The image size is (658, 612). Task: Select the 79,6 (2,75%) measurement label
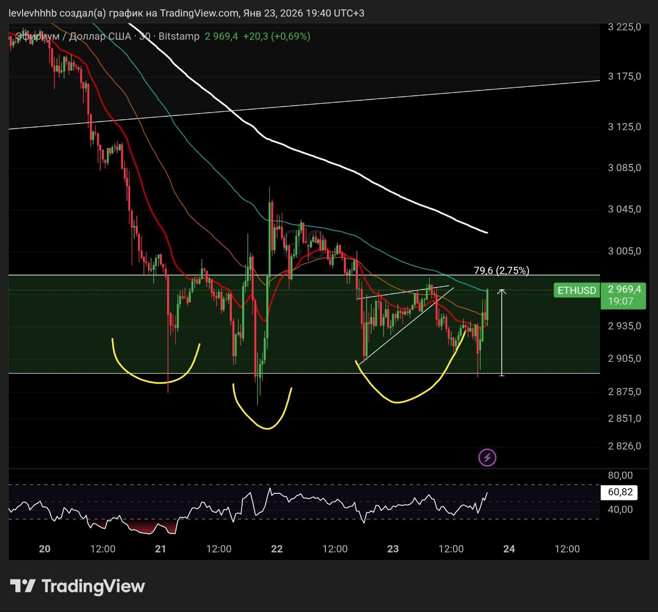(x=501, y=270)
